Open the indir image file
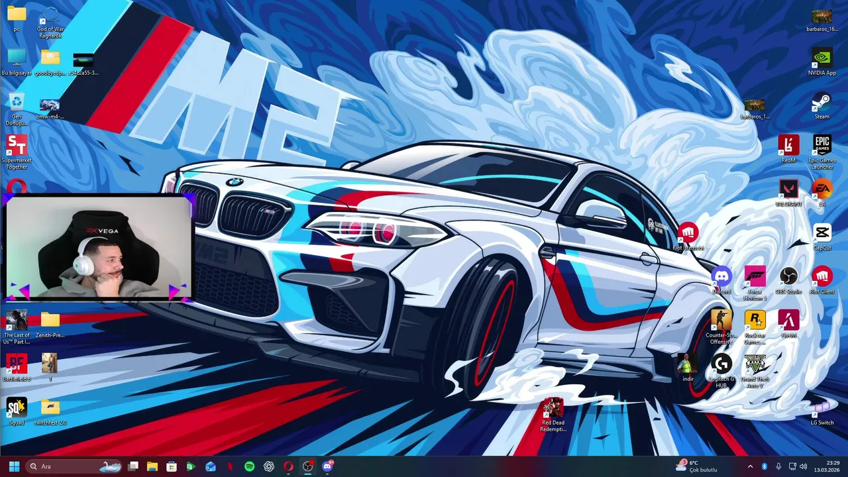The image size is (848, 477). tap(688, 368)
